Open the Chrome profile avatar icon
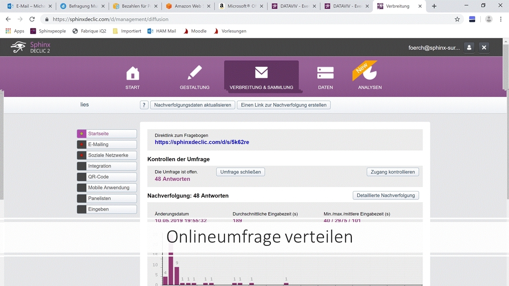The width and height of the screenshot is (509, 286). click(489, 19)
